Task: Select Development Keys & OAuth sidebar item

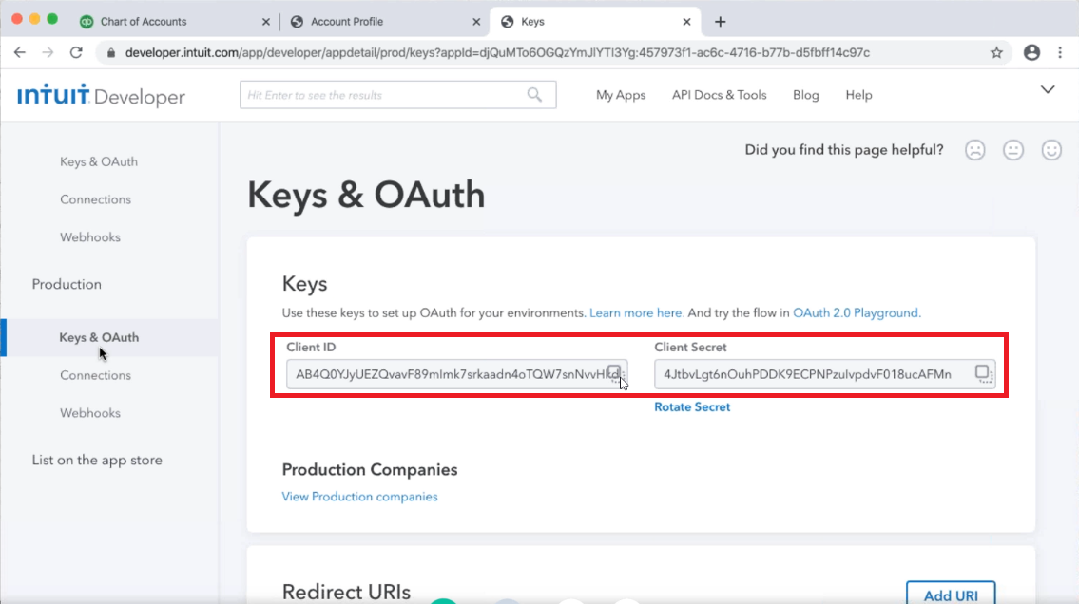Action: coord(99,161)
